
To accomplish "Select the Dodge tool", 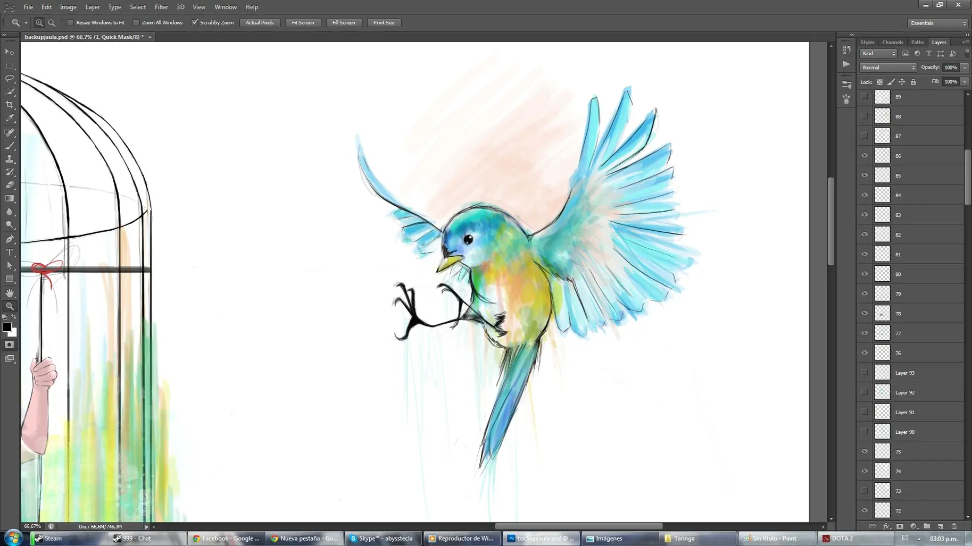I will click(10, 225).
